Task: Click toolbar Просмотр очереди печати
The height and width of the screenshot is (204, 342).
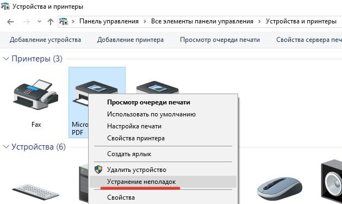Action: [x=220, y=40]
